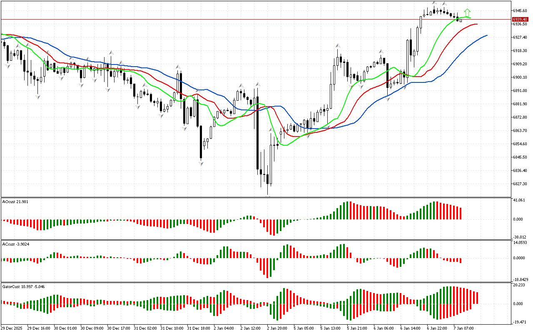Click the up fractal above 6 Jan 06:00 high

tap(381, 52)
